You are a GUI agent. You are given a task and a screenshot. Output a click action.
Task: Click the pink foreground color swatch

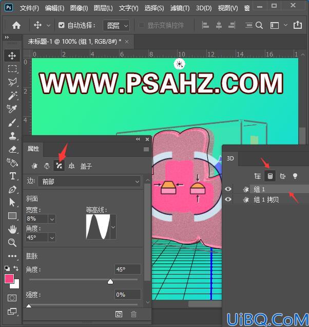pyautogui.click(x=9, y=279)
